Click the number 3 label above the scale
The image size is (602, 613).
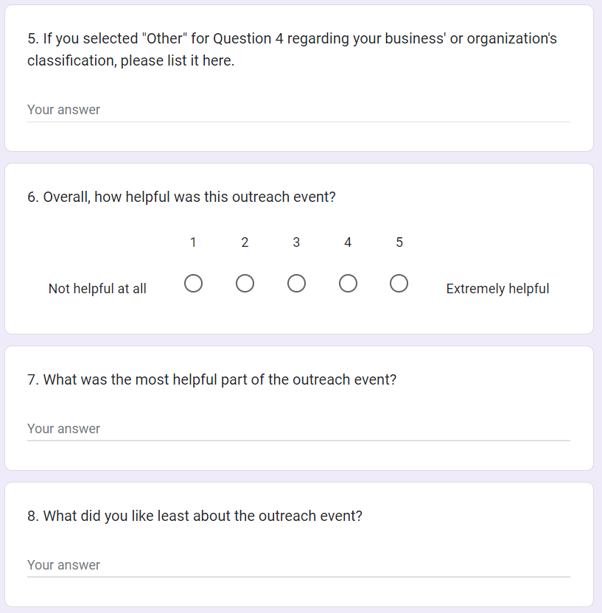click(x=296, y=242)
